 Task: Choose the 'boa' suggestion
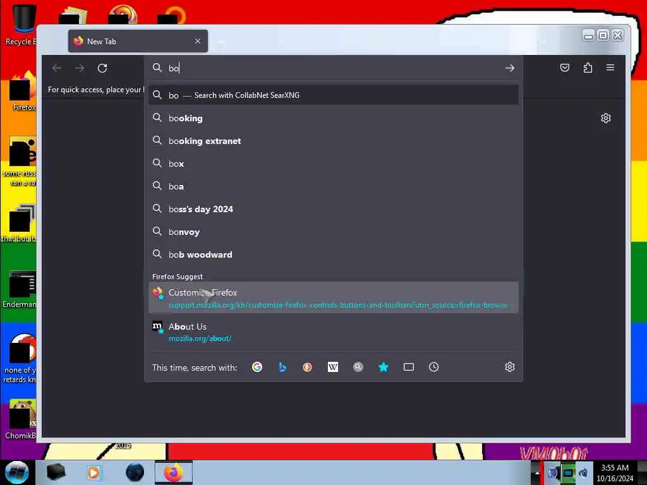334,186
